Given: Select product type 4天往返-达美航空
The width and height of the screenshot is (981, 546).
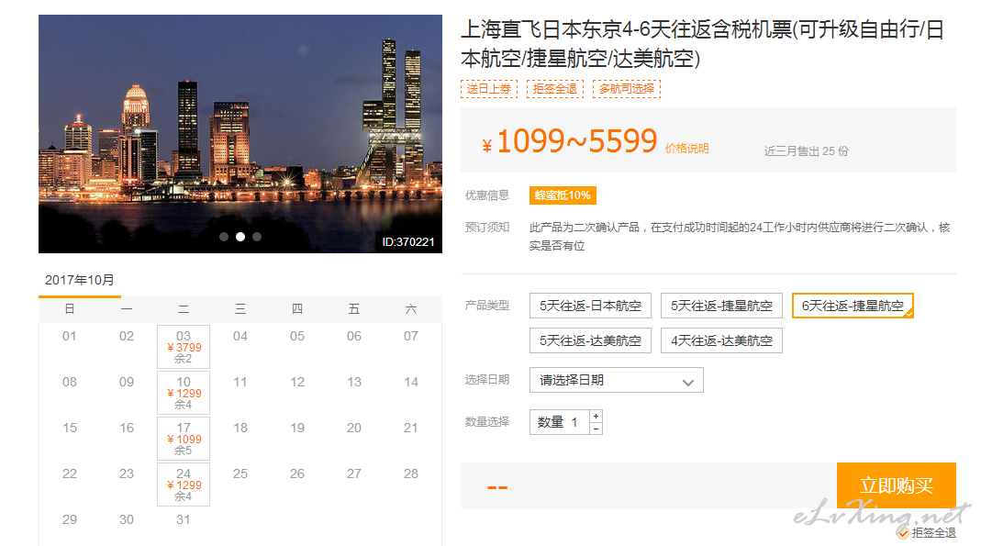Looking at the screenshot, I should point(721,340).
